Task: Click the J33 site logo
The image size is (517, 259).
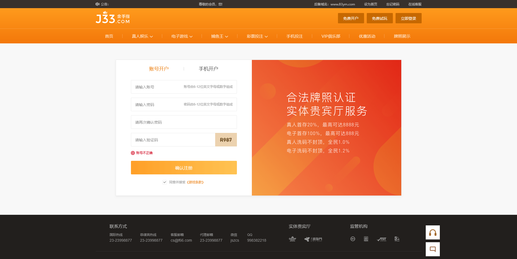Action: pos(113,18)
